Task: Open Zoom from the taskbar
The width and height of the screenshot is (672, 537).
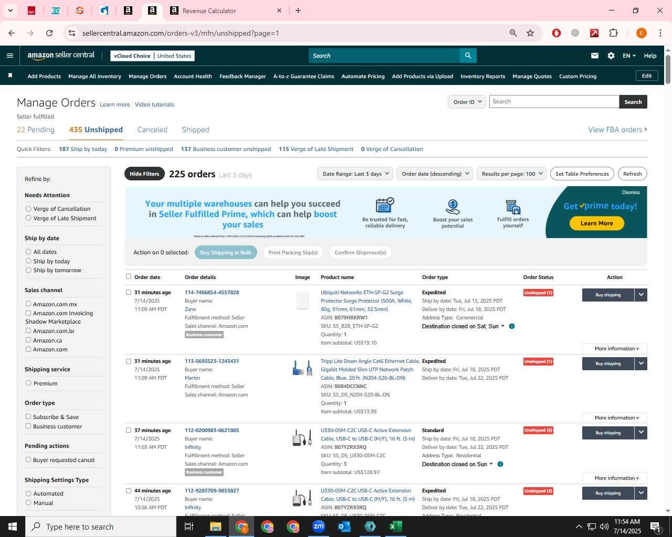Action: [319, 527]
